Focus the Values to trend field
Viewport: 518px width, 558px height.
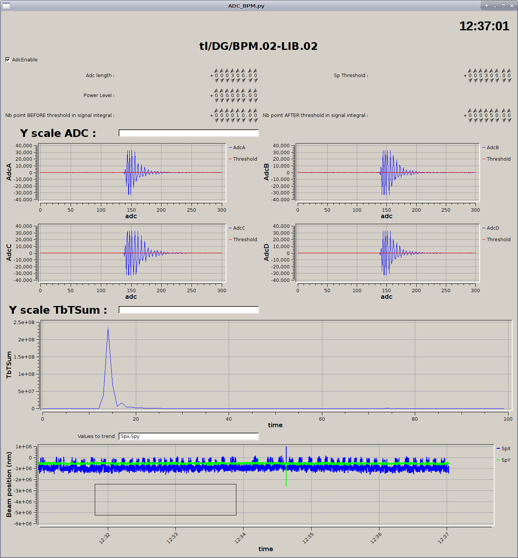click(x=188, y=436)
